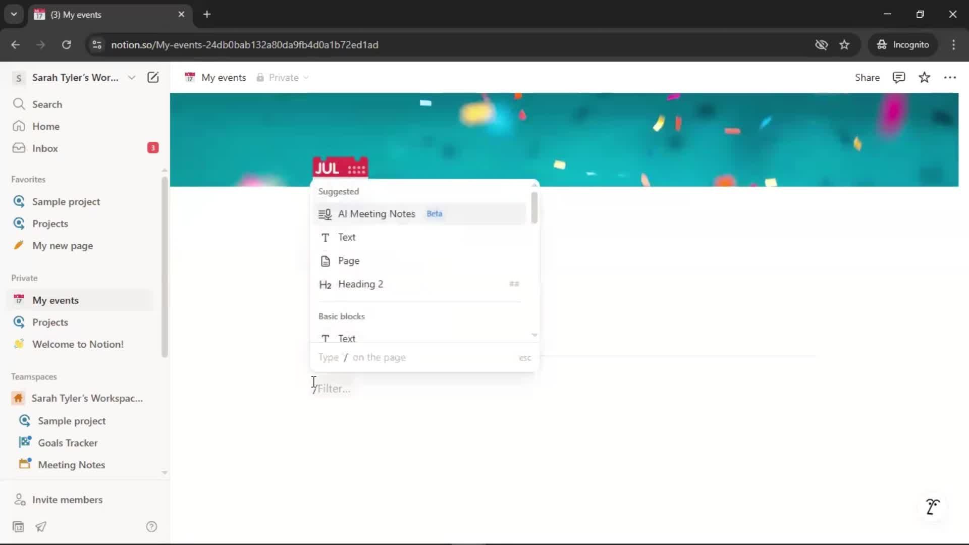
Task: Click the third-party cookies blocked eye icon
Action: (x=821, y=44)
